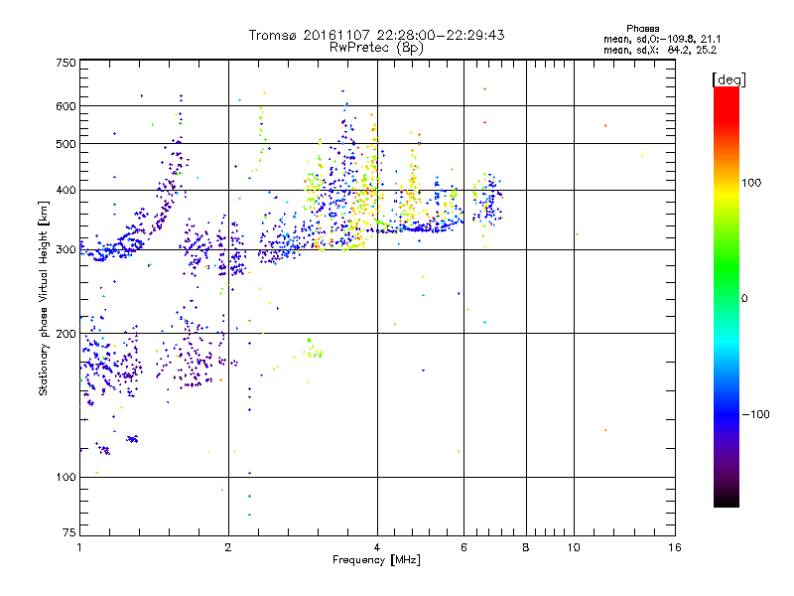Viewport: 794px width, 596px height.
Task: Click the y-axis tick label '75'
Action: (x=69, y=532)
